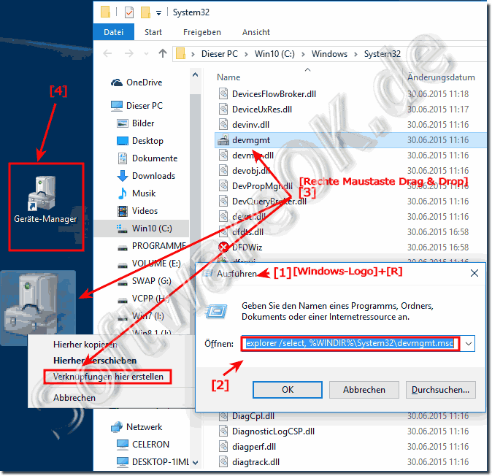Click Windows breadcrumb in address bar
Screen dimensions: 492x476
tap(329, 54)
